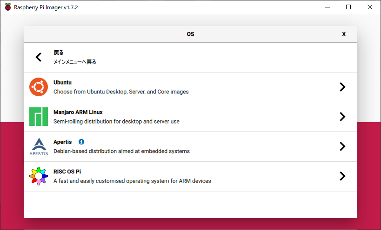Maximize the Raspberry Pi Imager window
This screenshot has width=381, height=230.
pos(348,7)
